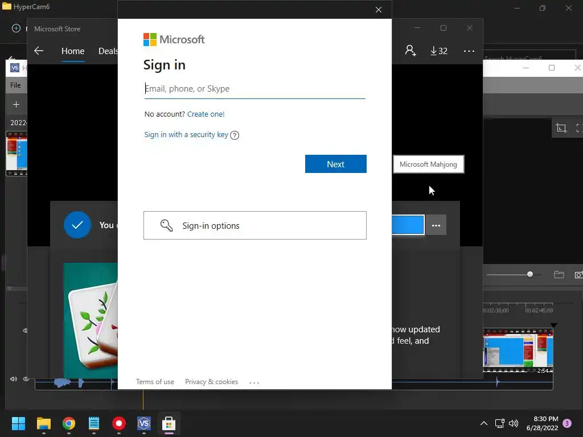This screenshot has height=437, width=583.
Task: Go back in Microsoft Store
Action: tap(39, 51)
